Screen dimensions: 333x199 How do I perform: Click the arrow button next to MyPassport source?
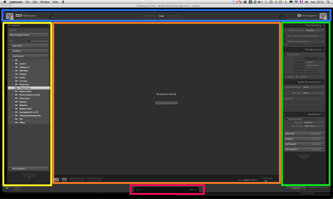[x=51, y=17]
